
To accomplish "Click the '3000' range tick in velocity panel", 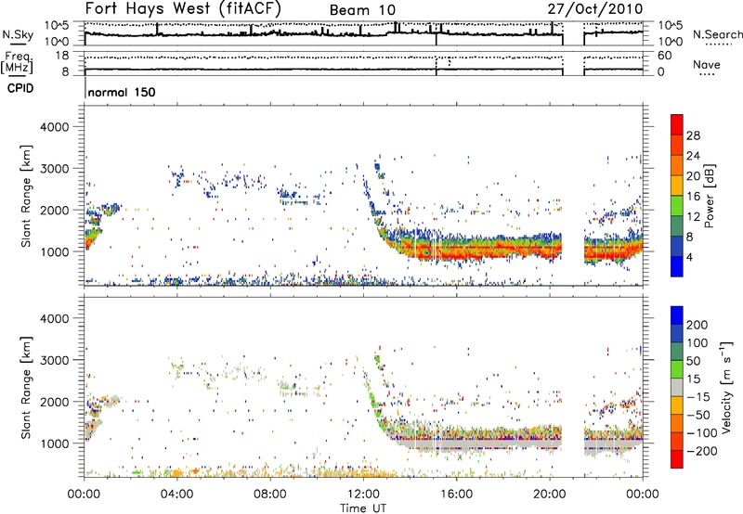I will click(x=55, y=360).
